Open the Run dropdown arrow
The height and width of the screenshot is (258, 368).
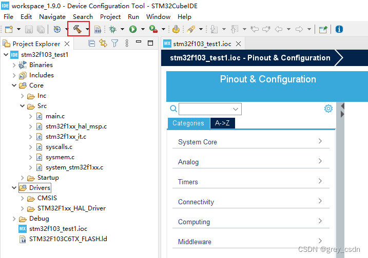tap(143, 29)
